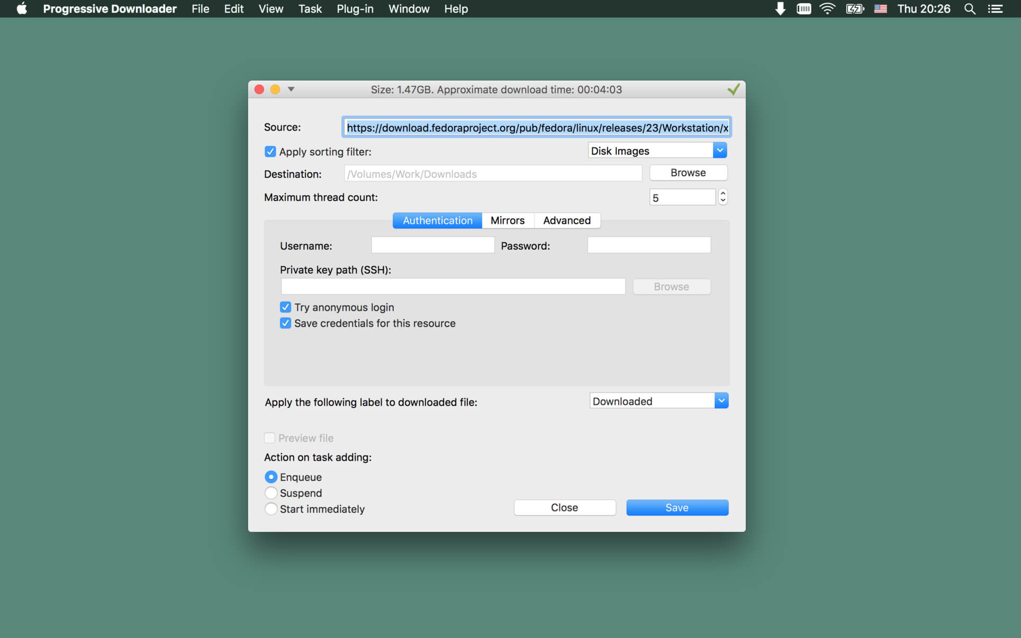
Task: Click the Maximum thread count field
Action: pos(682,197)
